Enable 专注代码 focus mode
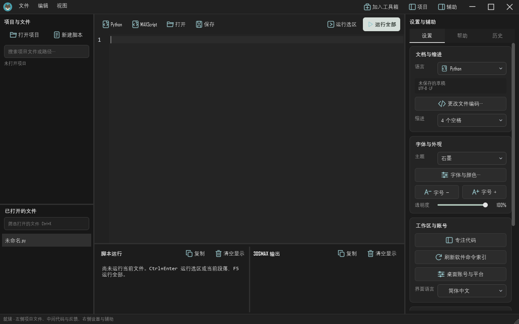The height and width of the screenshot is (324, 519). (x=461, y=240)
